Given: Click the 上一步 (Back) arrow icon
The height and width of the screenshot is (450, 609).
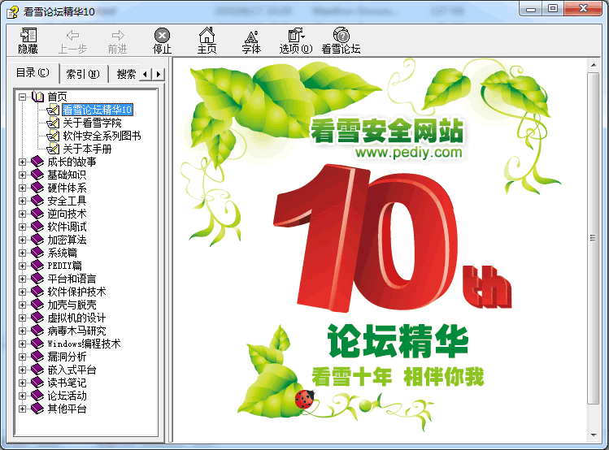Looking at the screenshot, I should [x=72, y=35].
